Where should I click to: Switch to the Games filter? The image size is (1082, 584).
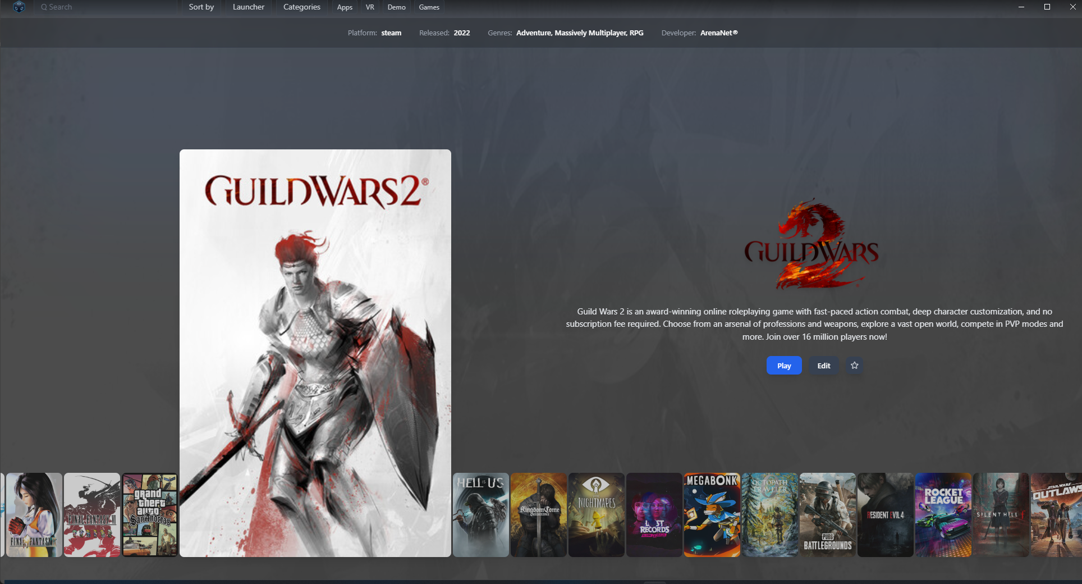[429, 7]
